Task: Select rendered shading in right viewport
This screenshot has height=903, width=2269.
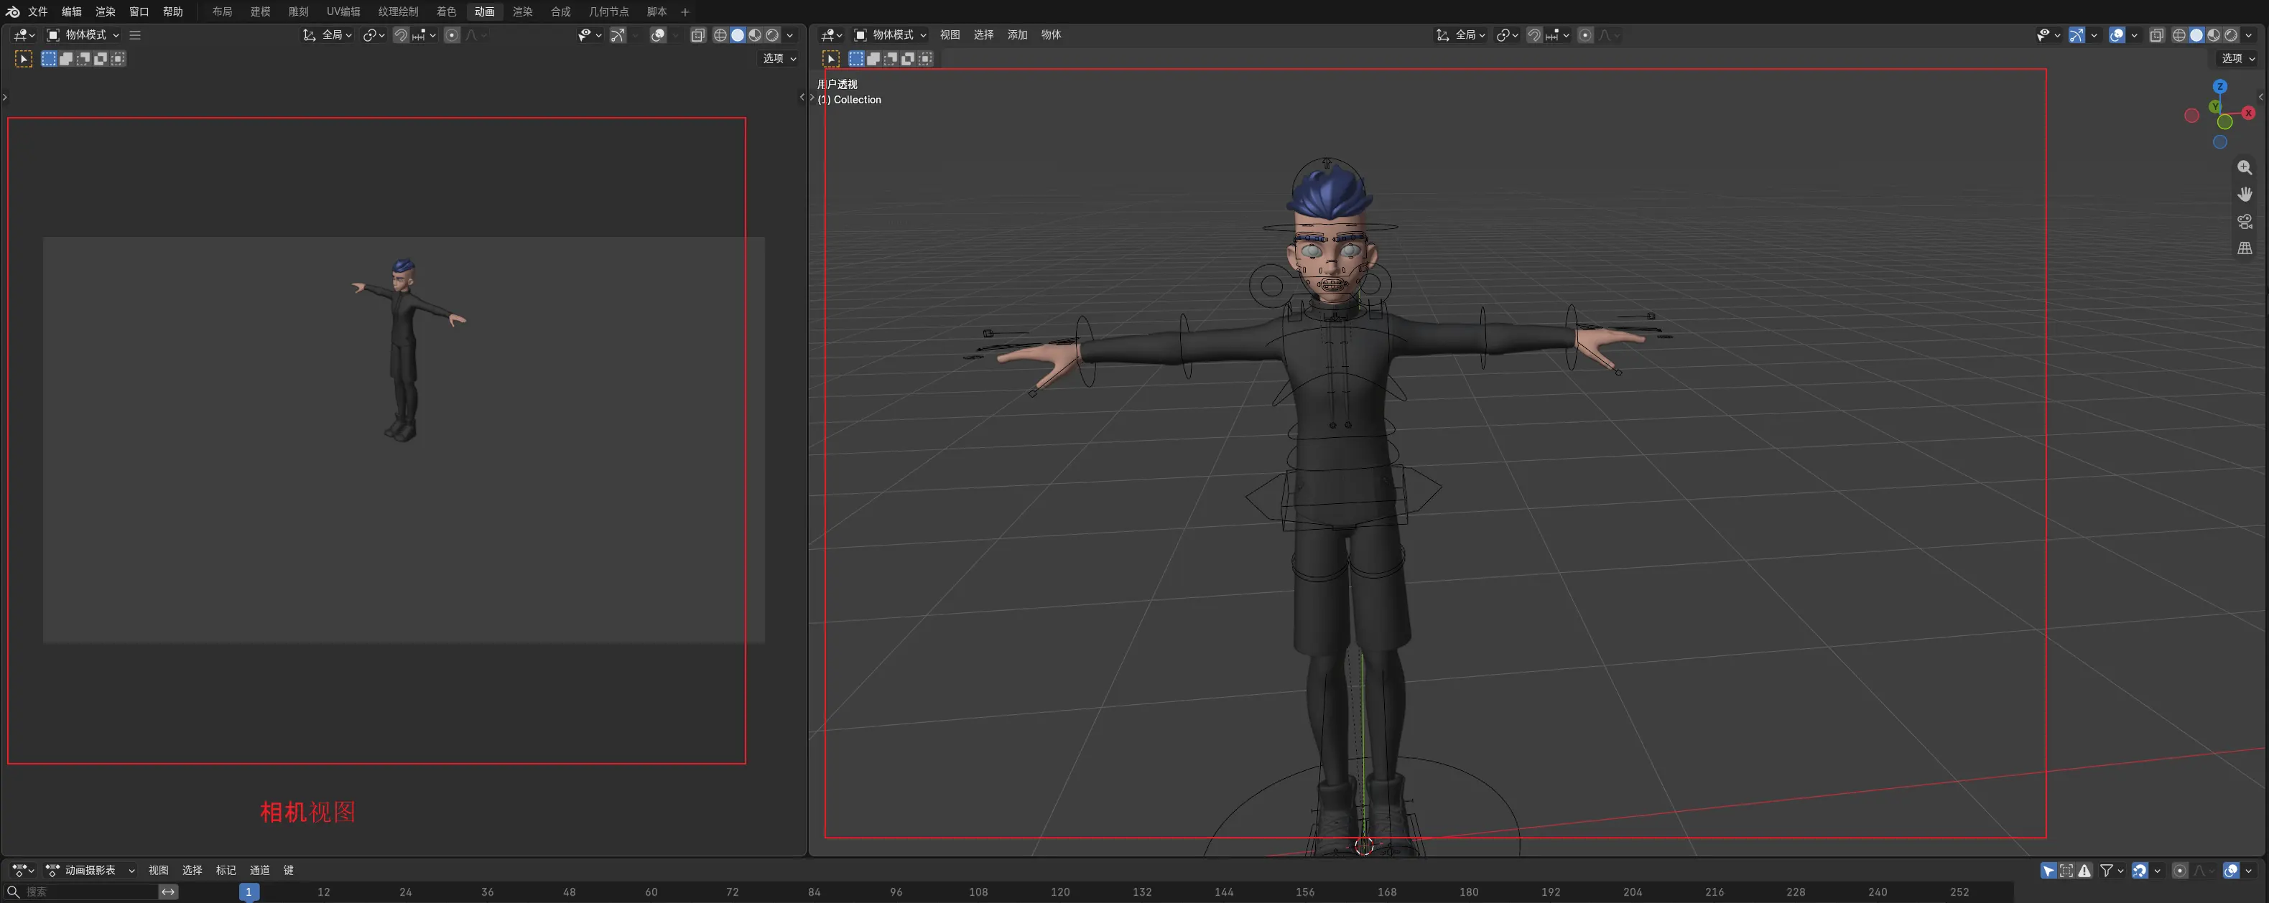Action: coord(2231,35)
